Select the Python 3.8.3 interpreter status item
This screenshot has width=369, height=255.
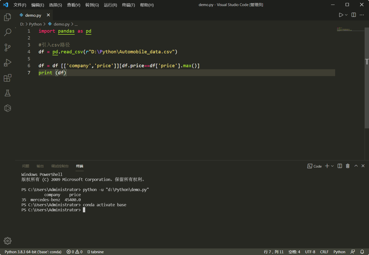coord(33,252)
